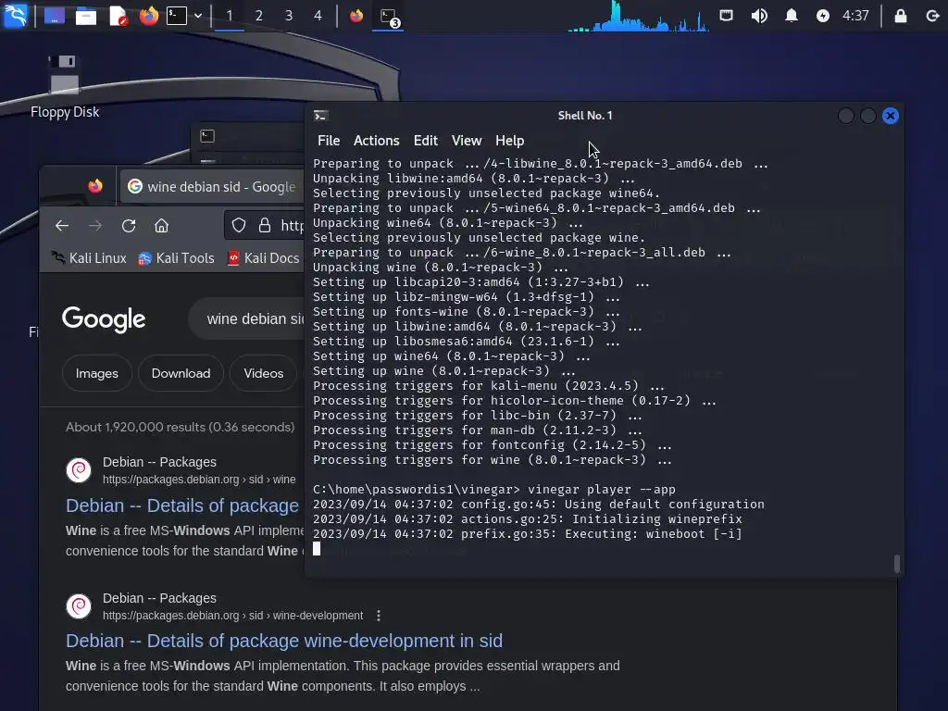Select the 'wine debian sid - Google' Firefox tab
Screen dimensions: 948x711
213,187
